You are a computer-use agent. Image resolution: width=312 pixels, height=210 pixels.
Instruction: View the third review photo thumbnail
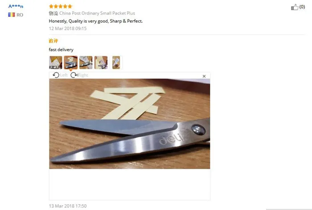(86, 63)
